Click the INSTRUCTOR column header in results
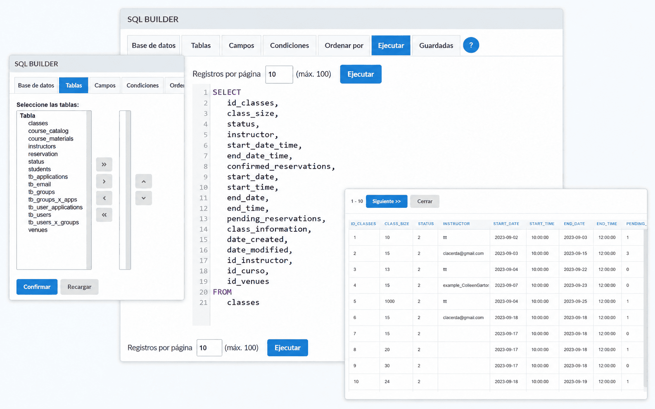The width and height of the screenshot is (655, 409). pos(456,224)
